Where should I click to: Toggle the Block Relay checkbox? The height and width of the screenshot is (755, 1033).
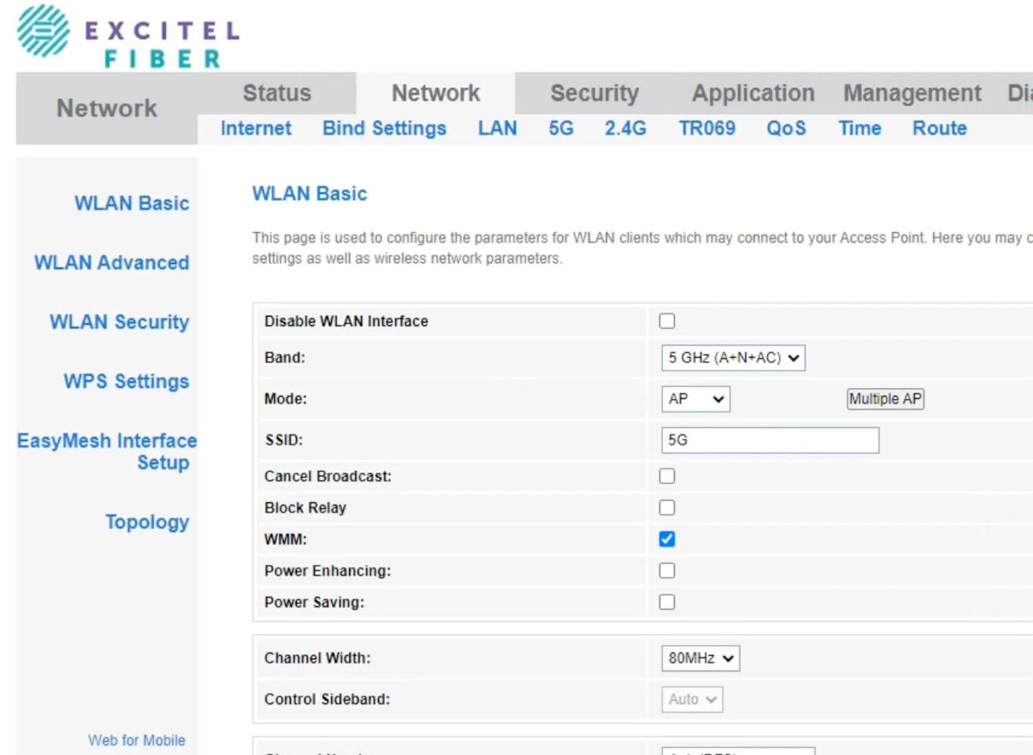(667, 508)
